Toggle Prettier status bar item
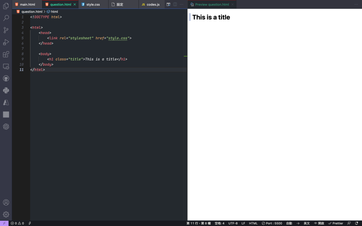This screenshot has height=226, width=362. [335, 223]
